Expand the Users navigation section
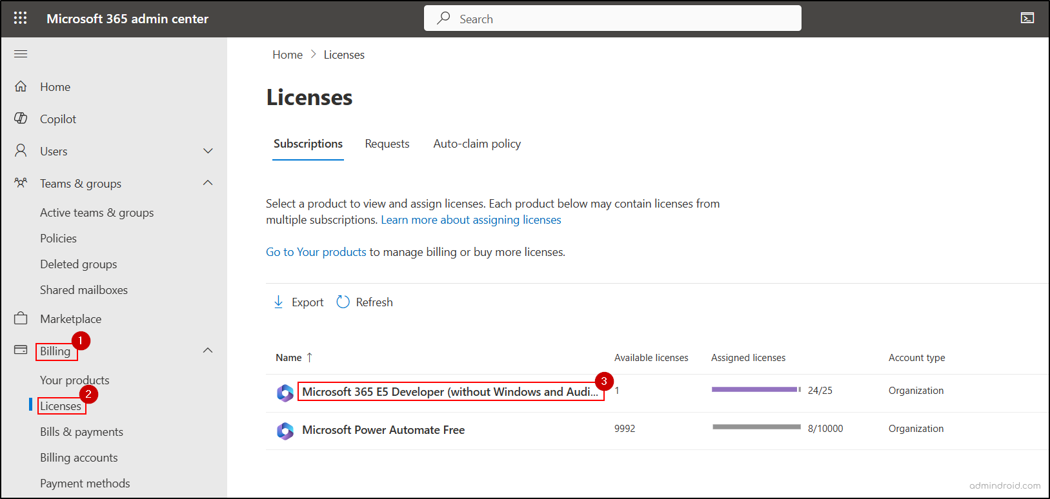This screenshot has height=499, width=1050. (208, 151)
